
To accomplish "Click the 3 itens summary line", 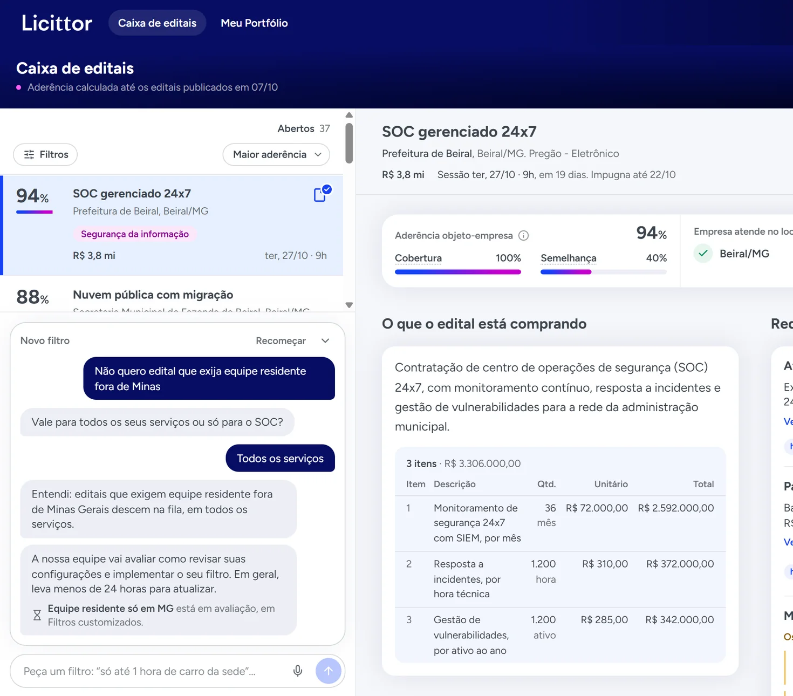I will click(x=463, y=463).
